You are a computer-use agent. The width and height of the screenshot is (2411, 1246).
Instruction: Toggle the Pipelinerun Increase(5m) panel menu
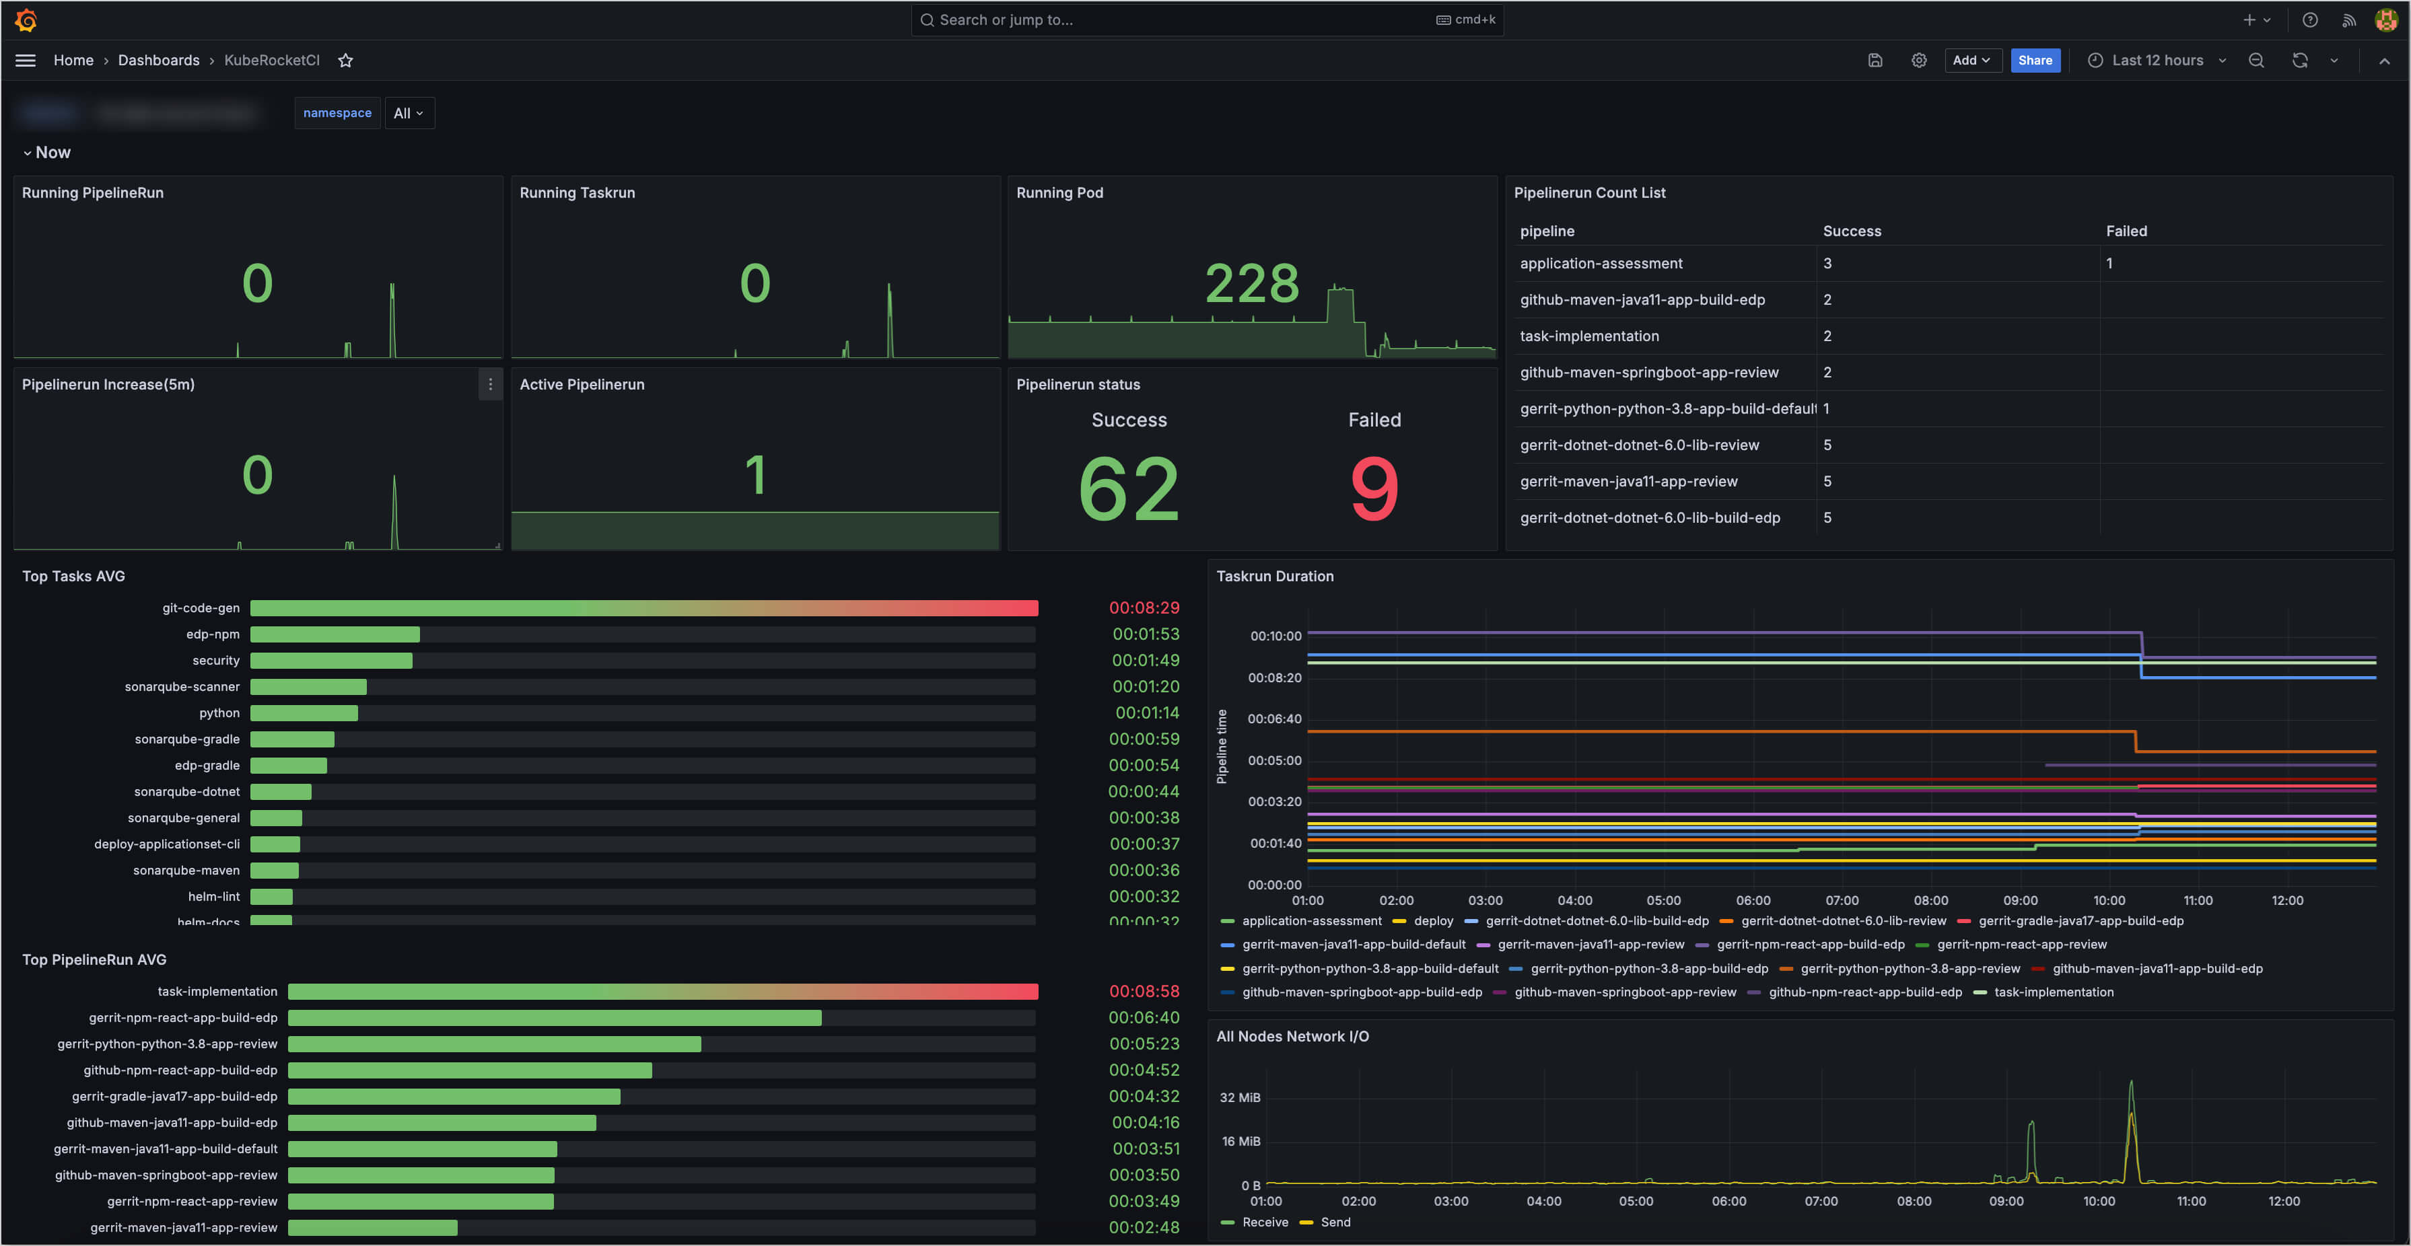[489, 383]
